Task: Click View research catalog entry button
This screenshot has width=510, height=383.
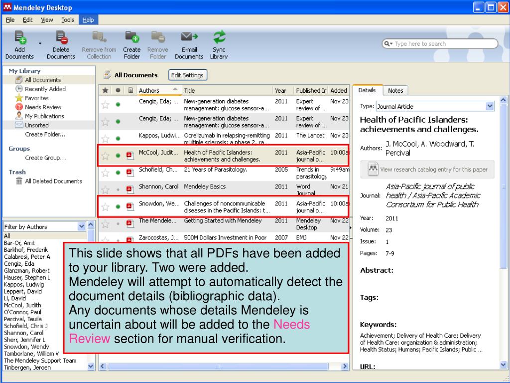Action: 427,170
